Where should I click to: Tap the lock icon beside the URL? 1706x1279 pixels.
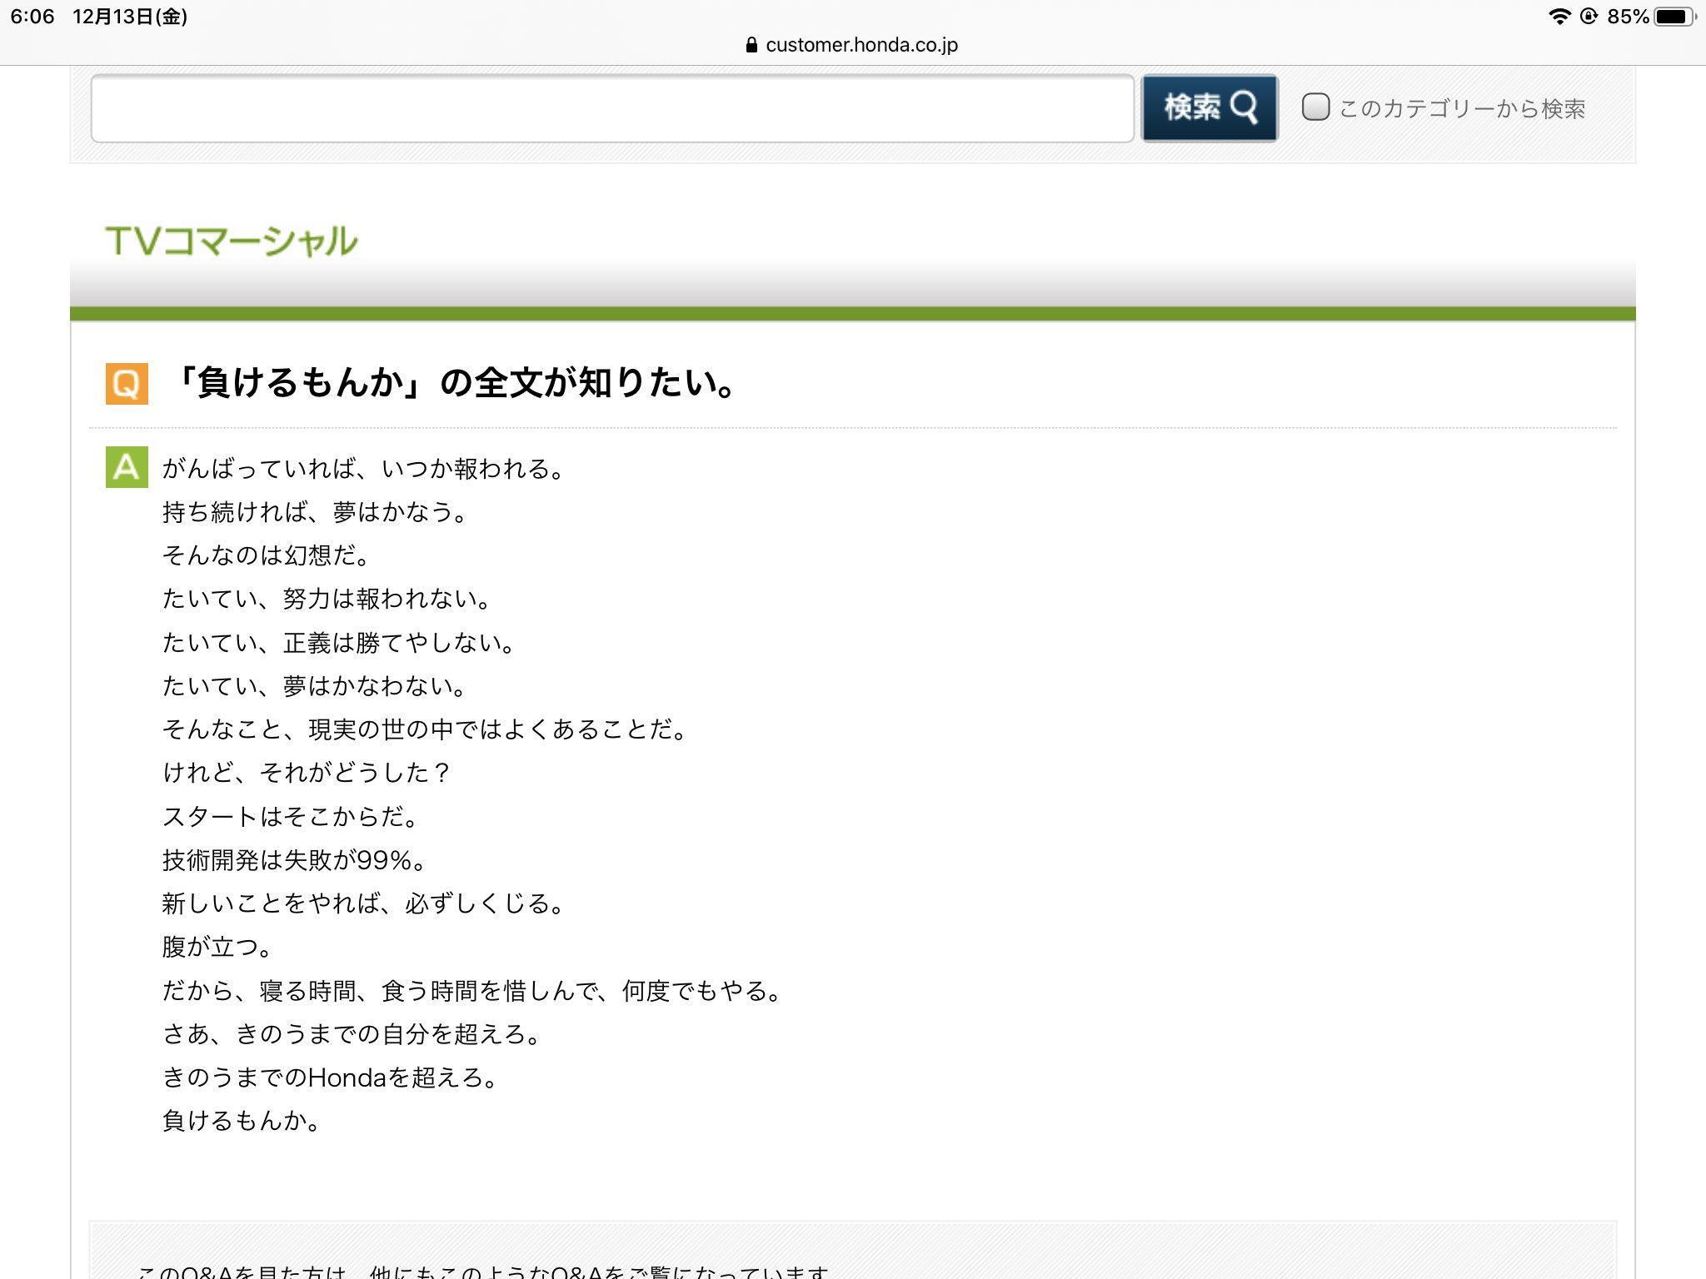click(x=751, y=45)
